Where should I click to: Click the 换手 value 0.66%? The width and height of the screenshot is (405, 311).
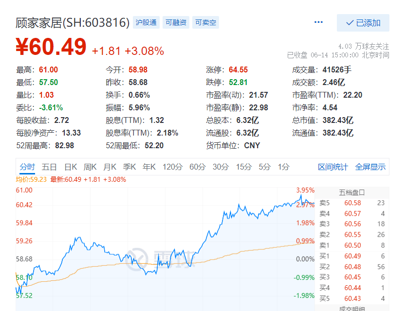[139, 95]
